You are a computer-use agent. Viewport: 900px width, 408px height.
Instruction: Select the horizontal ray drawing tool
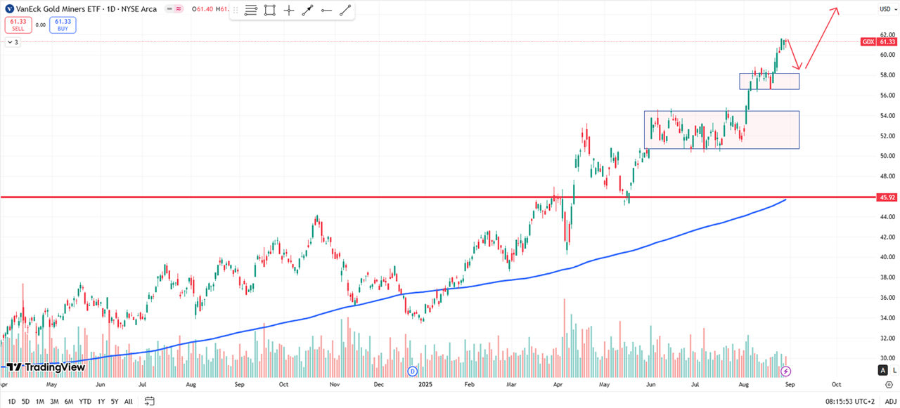click(x=326, y=11)
